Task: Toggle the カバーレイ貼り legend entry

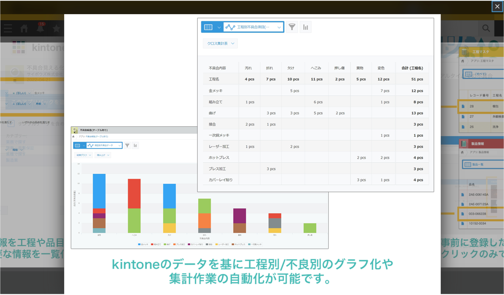Action: (x=195, y=245)
